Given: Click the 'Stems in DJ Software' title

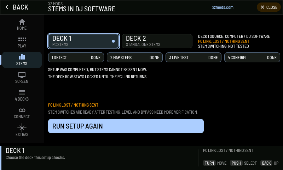Looking at the screenshot, I should click(x=82, y=9).
